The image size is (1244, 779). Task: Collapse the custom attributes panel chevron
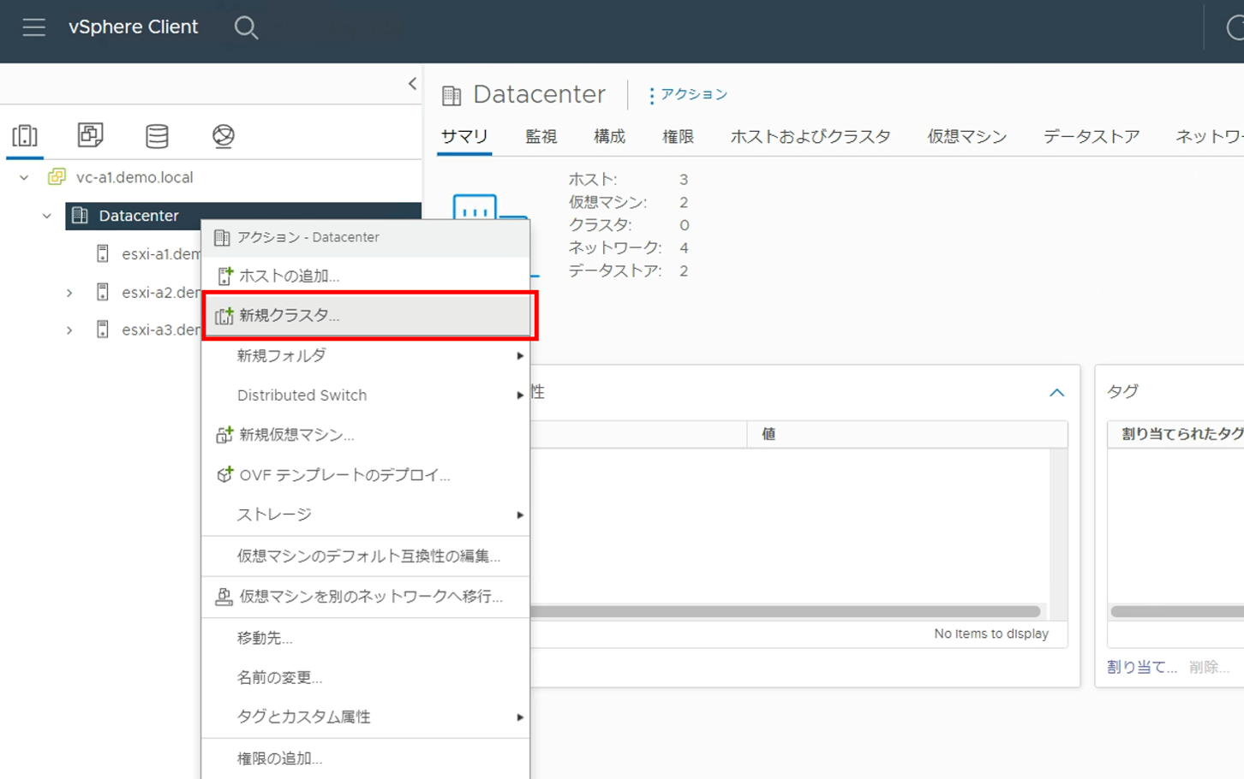(x=1056, y=393)
